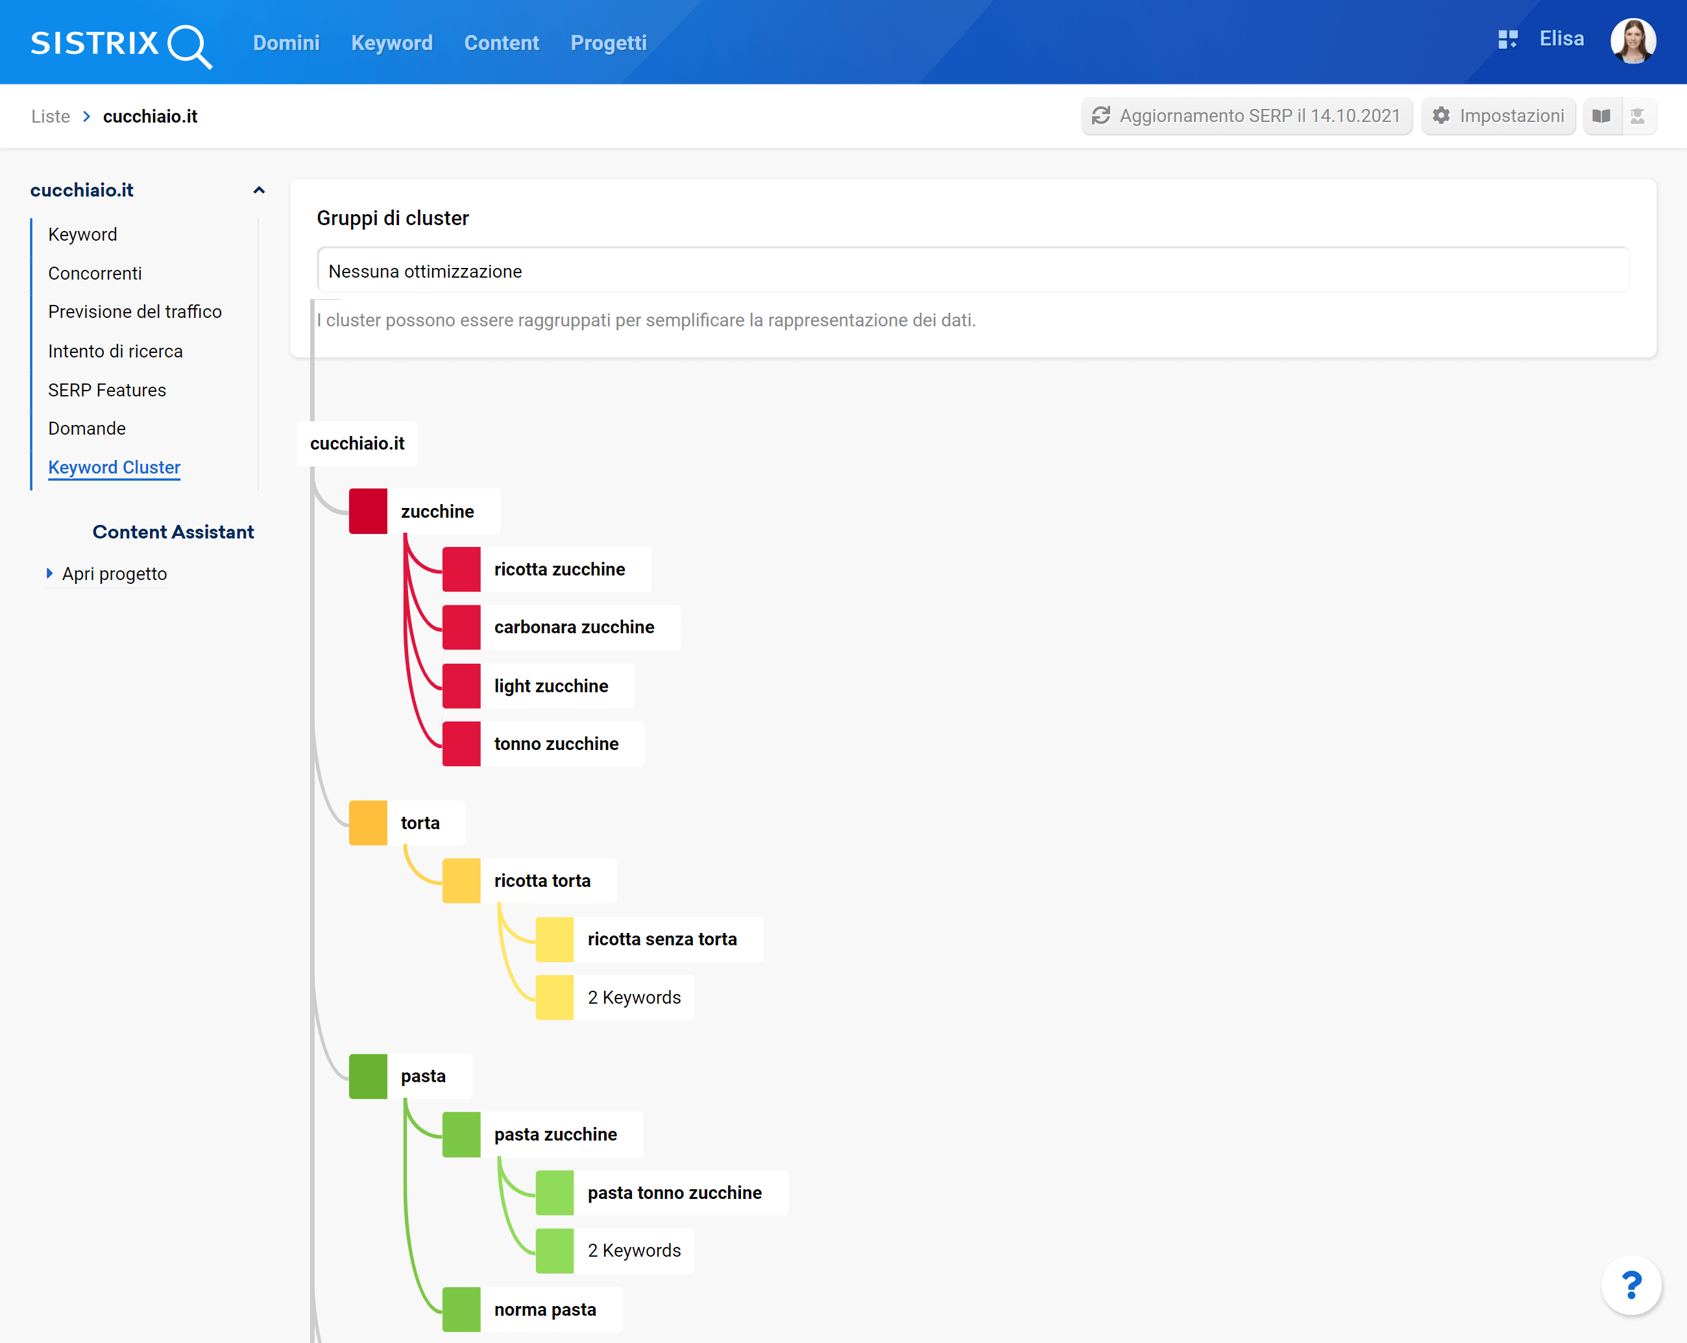Click the red light zucchine swatch
This screenshot has width=1687, height=1343.
click(x=461, y=686)
